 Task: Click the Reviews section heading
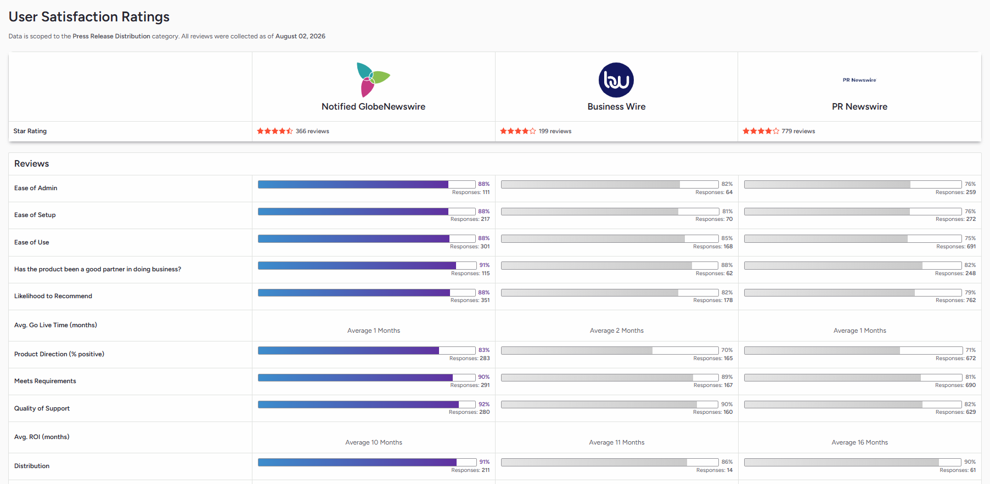coord(32,163)
